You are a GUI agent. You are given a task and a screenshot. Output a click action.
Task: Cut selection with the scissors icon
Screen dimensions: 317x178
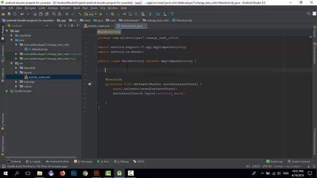35,14
